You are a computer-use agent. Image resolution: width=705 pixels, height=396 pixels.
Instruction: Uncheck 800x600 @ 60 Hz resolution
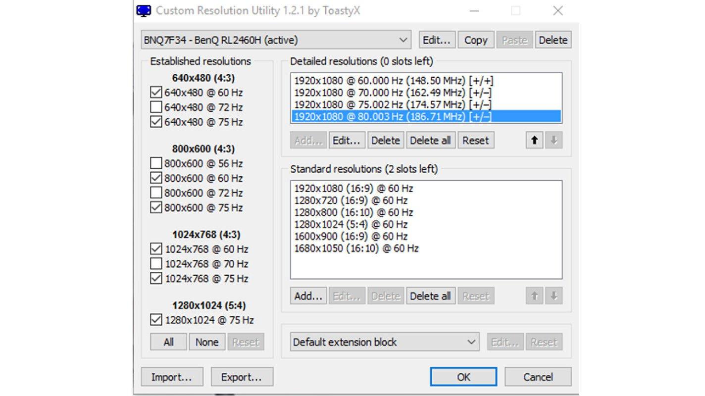pyautogui.click(x=156, y=178)
